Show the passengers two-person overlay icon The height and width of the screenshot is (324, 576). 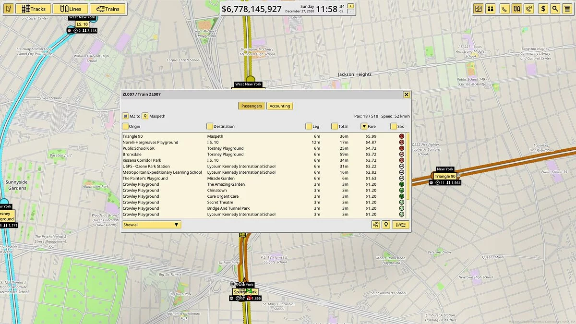pos(490,9)
